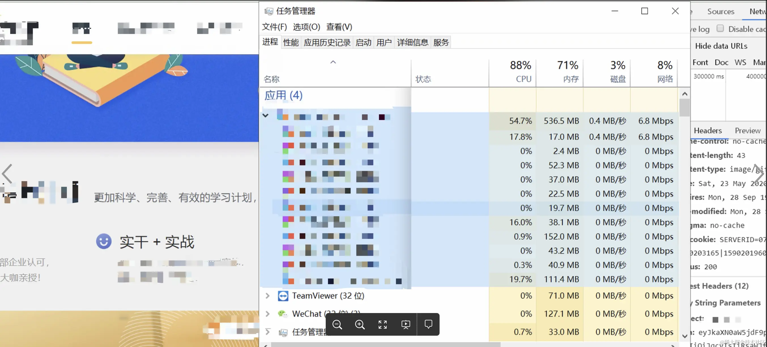
Task: Click the previous image left arrow
Action: 7,173
